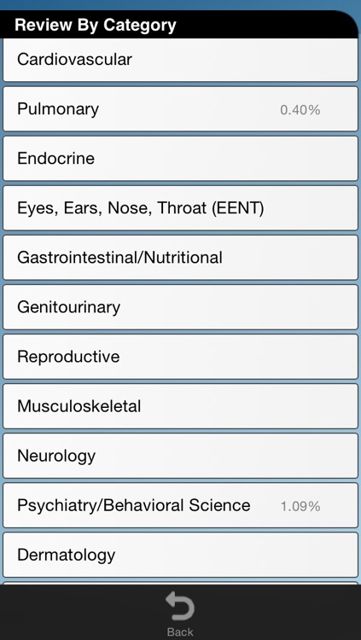Viewport: 361px width, 640px height.
Task: Select the Pulmonary category row
Action: click(x=181, y=109)
